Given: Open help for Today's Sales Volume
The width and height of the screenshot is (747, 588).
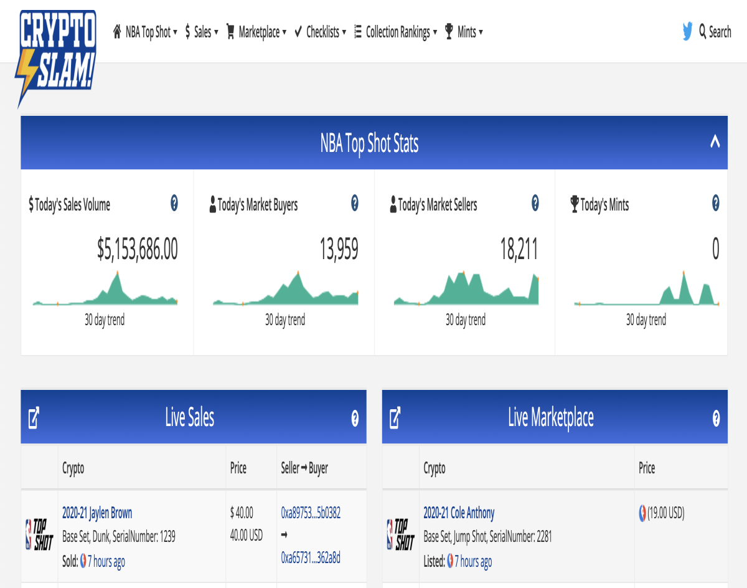Looking at the screenshot, I should click(174, 202).
